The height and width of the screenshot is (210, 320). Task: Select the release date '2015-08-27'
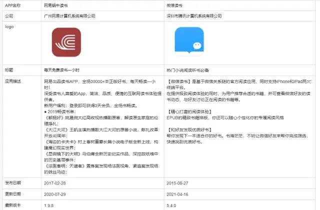point(177,183)
